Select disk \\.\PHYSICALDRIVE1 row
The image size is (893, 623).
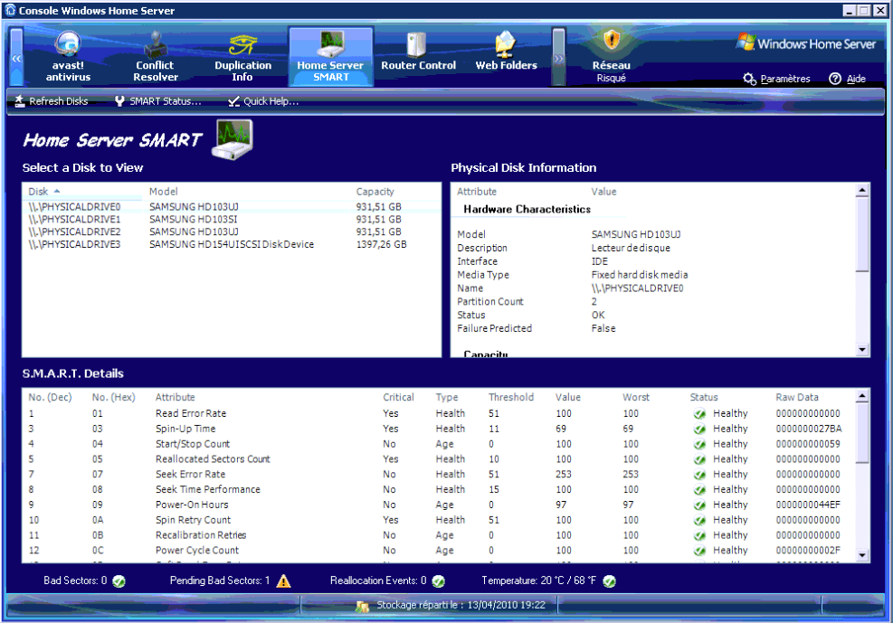point(232,219)
